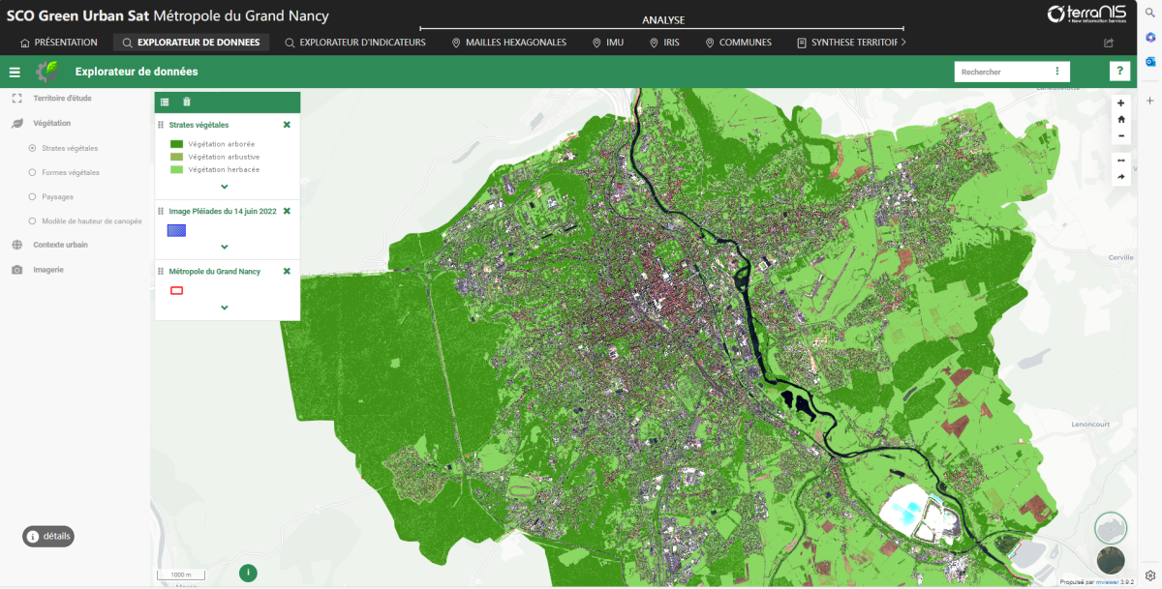Zoom in on the map
1162x589 pixels.
1120,103
